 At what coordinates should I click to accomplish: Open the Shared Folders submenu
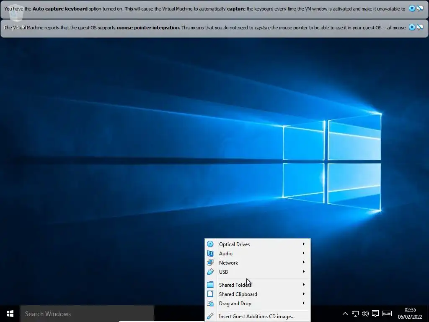(x=258, y=285)
